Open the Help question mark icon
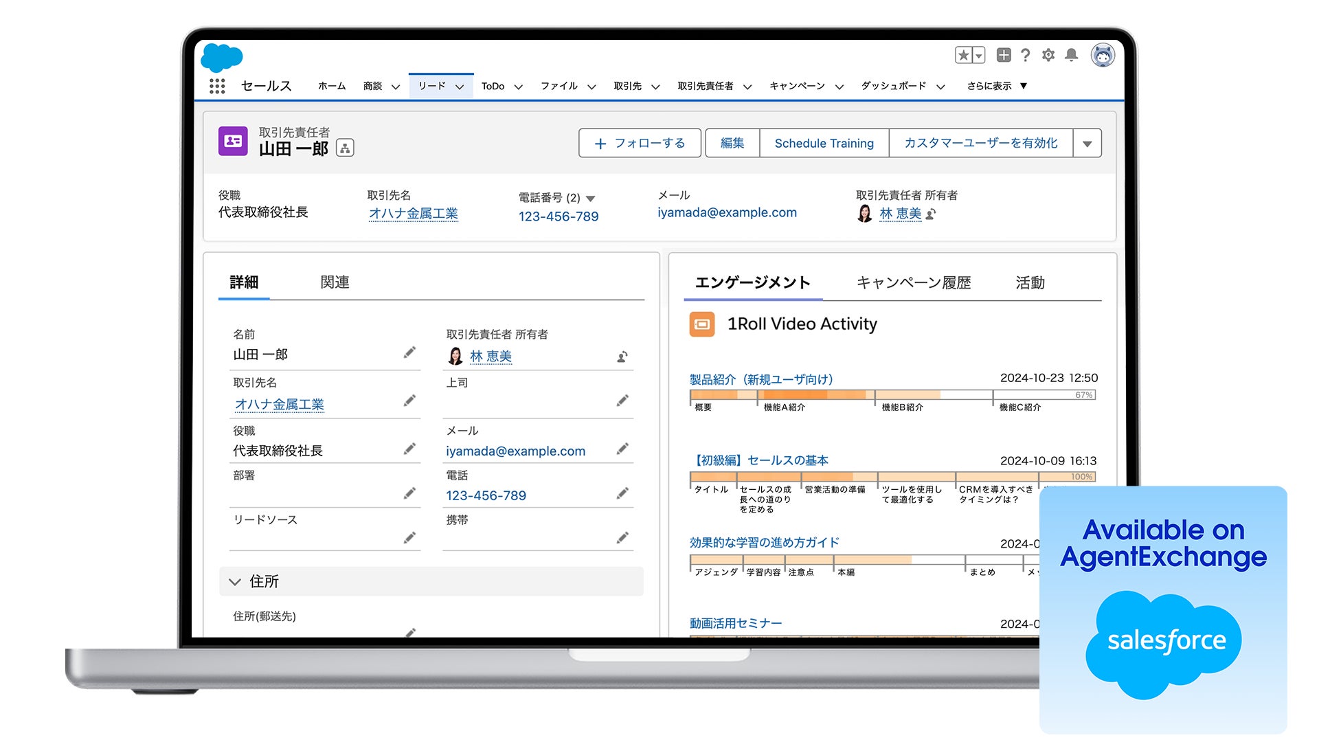 pos(1026,55)
